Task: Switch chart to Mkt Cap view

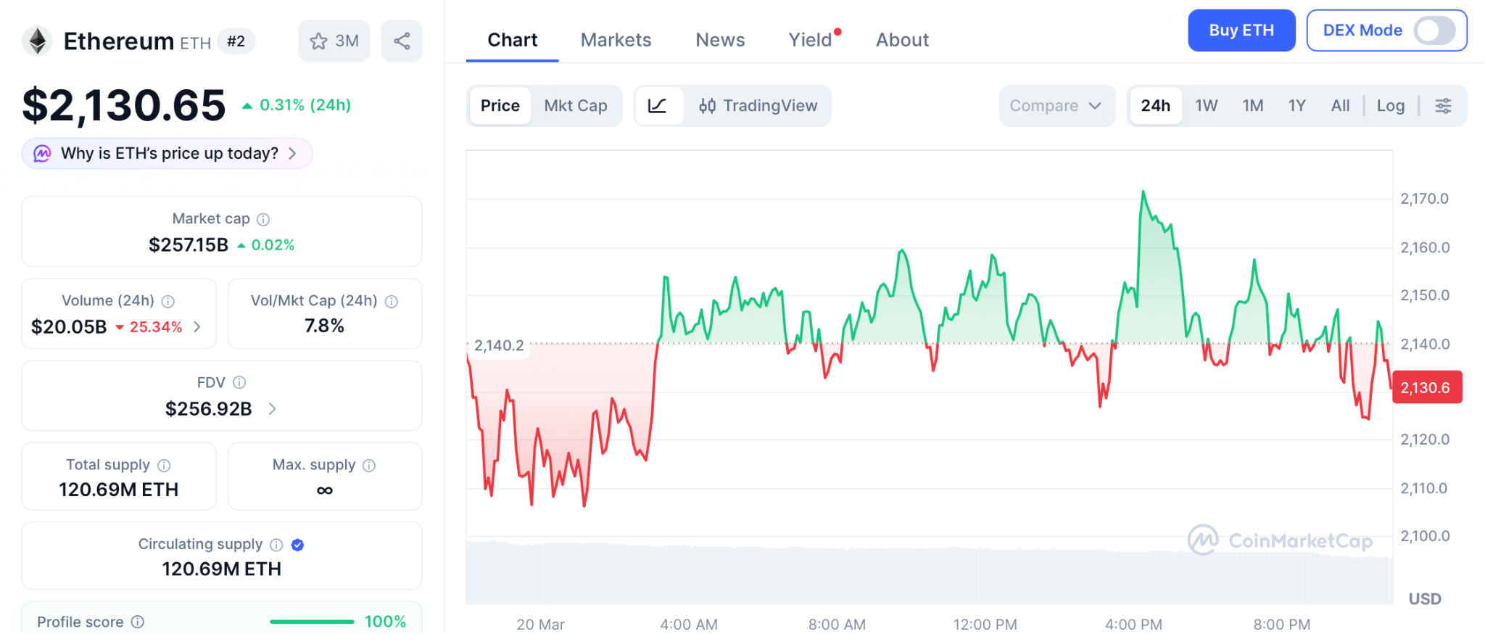Action: (576, 106)
